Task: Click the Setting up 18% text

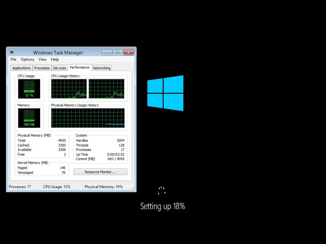Action: (163, 206)
